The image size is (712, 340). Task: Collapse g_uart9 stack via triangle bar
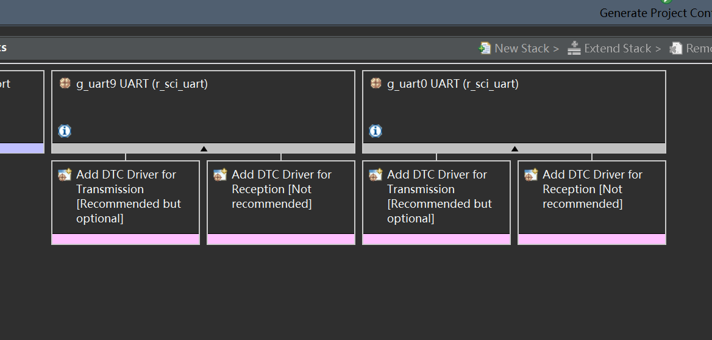tap(204, 149)
